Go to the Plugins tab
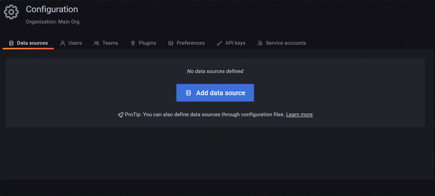This screenshot has height=196, width=435. click(143, 43)
